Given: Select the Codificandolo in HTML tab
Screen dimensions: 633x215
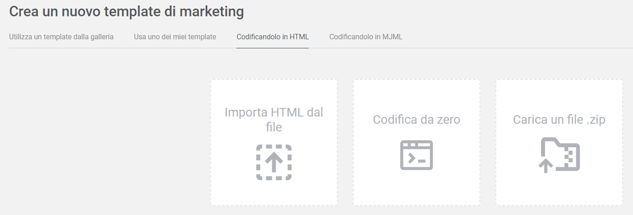Looking at the screenshot, I should (x=273, y=37).
